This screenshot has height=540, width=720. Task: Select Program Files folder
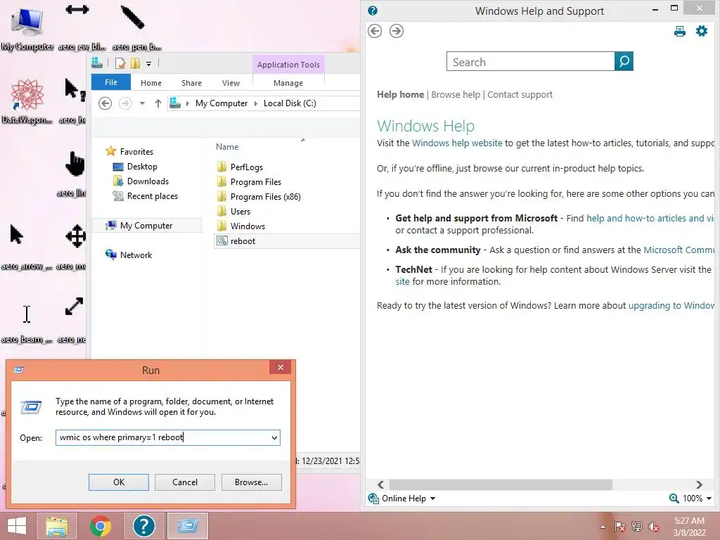[256, 182]
